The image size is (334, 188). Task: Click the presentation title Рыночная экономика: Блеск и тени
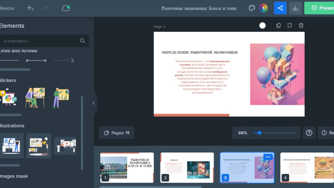tap(199, 8)
